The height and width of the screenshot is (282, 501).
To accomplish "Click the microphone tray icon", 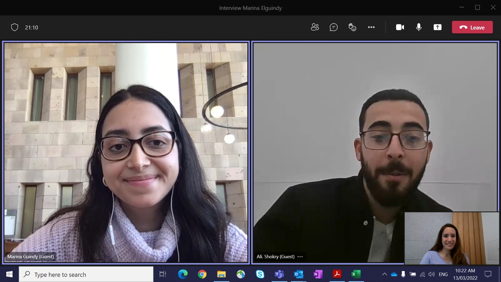I will pos(403,274).
